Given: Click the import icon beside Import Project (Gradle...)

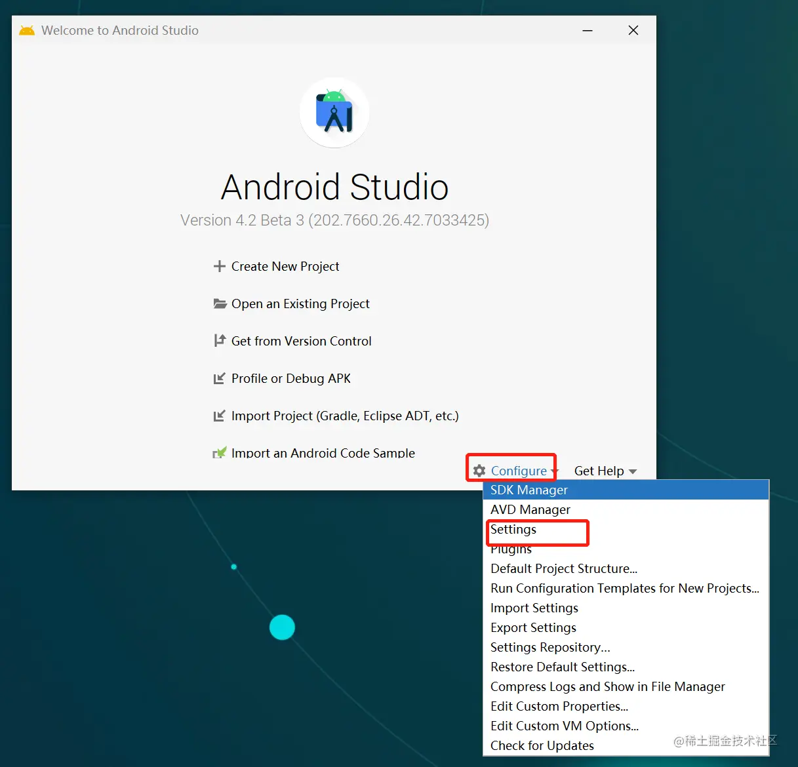Looking at the screenshot, I should 220,416.
